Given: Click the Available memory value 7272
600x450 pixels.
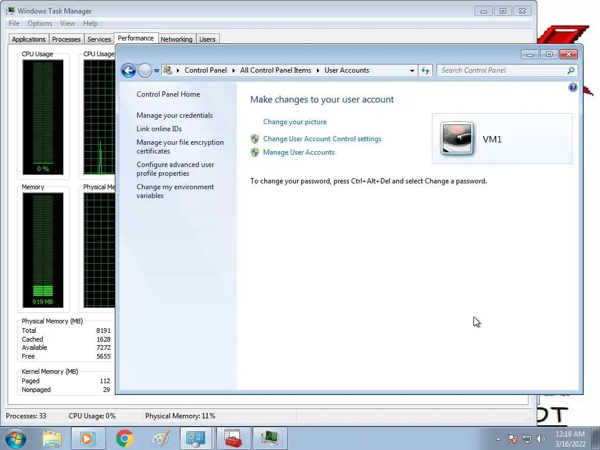Looking at the screenshot, I should (x=103, y=347).
